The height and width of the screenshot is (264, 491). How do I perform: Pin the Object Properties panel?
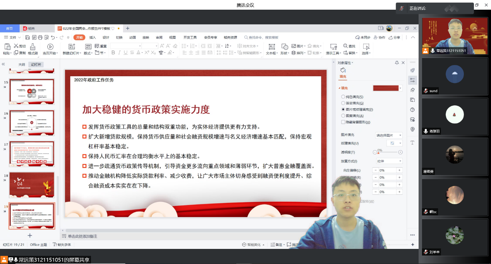pos(397,63)
